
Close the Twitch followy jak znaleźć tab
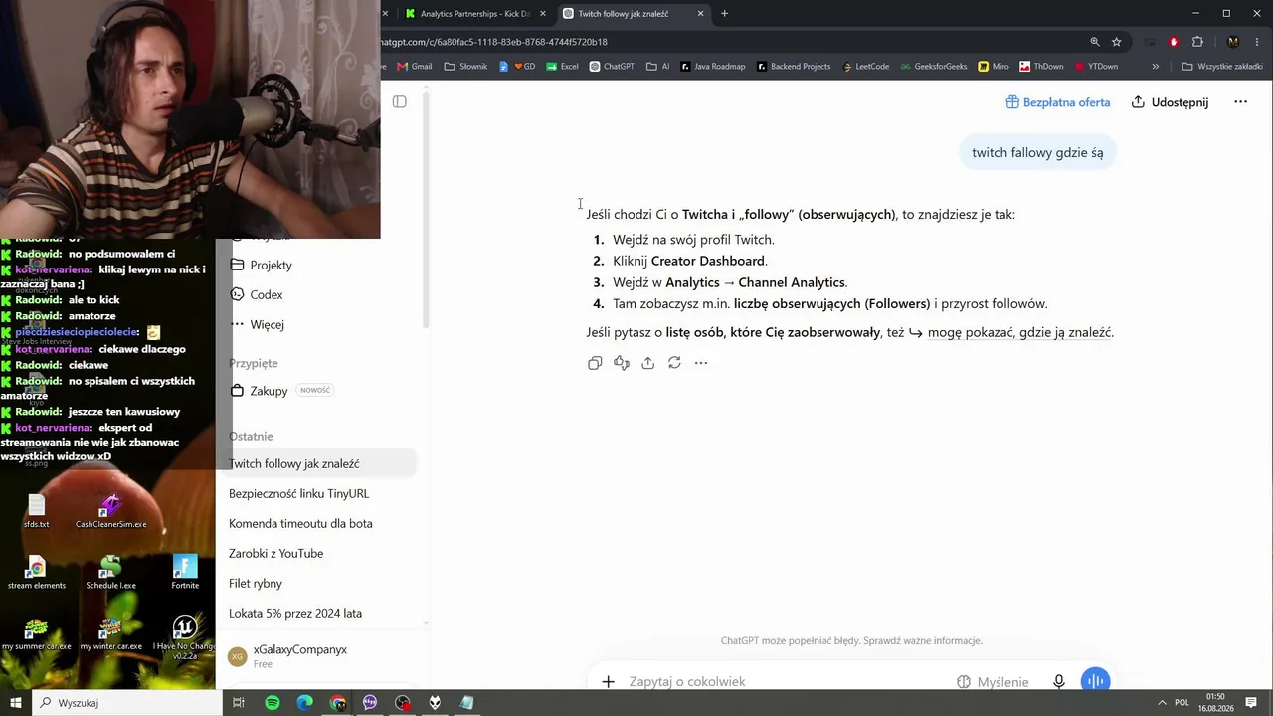[701, 14]
